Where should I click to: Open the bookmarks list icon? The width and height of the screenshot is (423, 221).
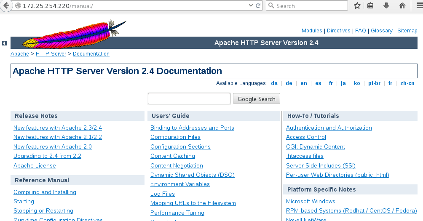(x=370, y=5)
